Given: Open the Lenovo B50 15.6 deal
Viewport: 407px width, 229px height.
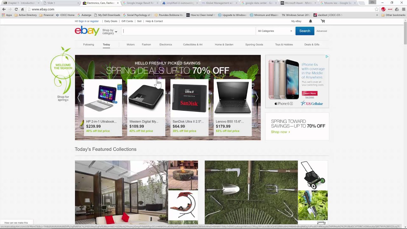Looking at the screenshot, I should (232, 108).
